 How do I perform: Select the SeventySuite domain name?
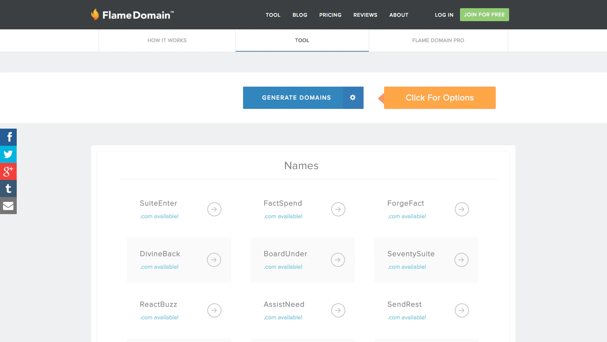(x=411, y=254)
